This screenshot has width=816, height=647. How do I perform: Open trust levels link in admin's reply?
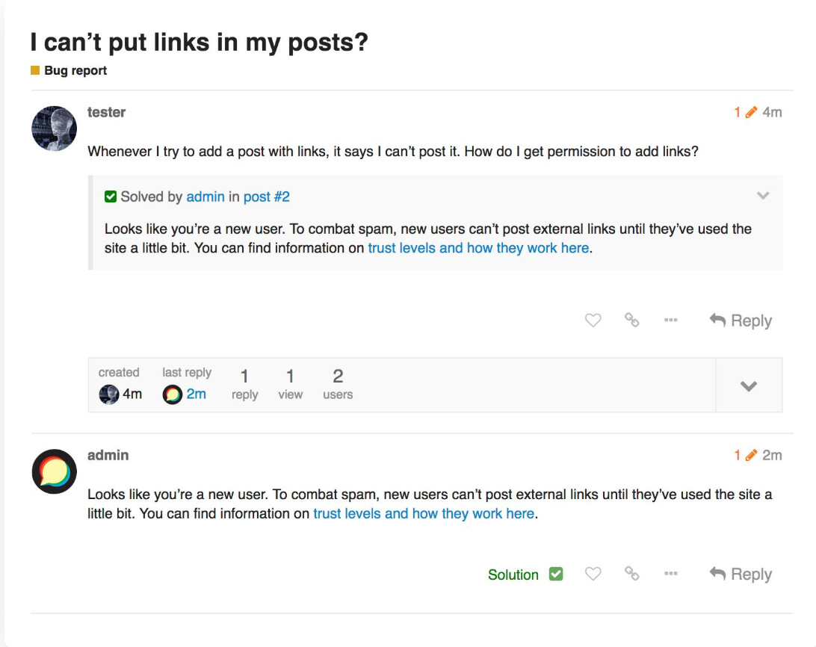coord(424,513)
